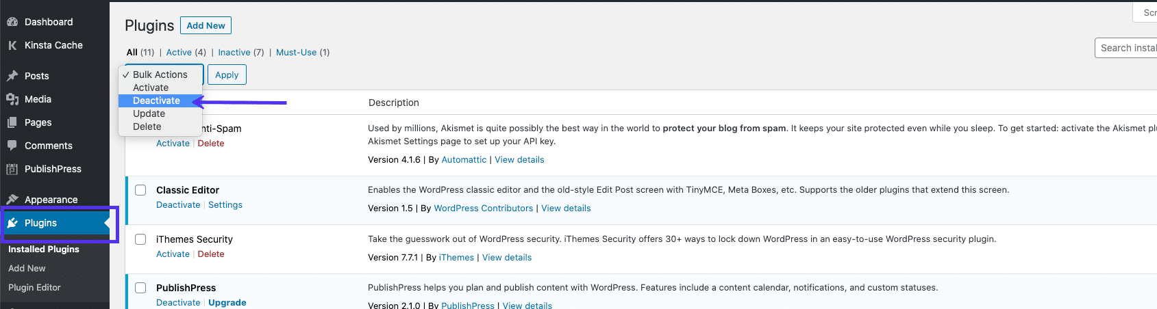Open Add New in the Plugins submenu

[x=27, y=269]
